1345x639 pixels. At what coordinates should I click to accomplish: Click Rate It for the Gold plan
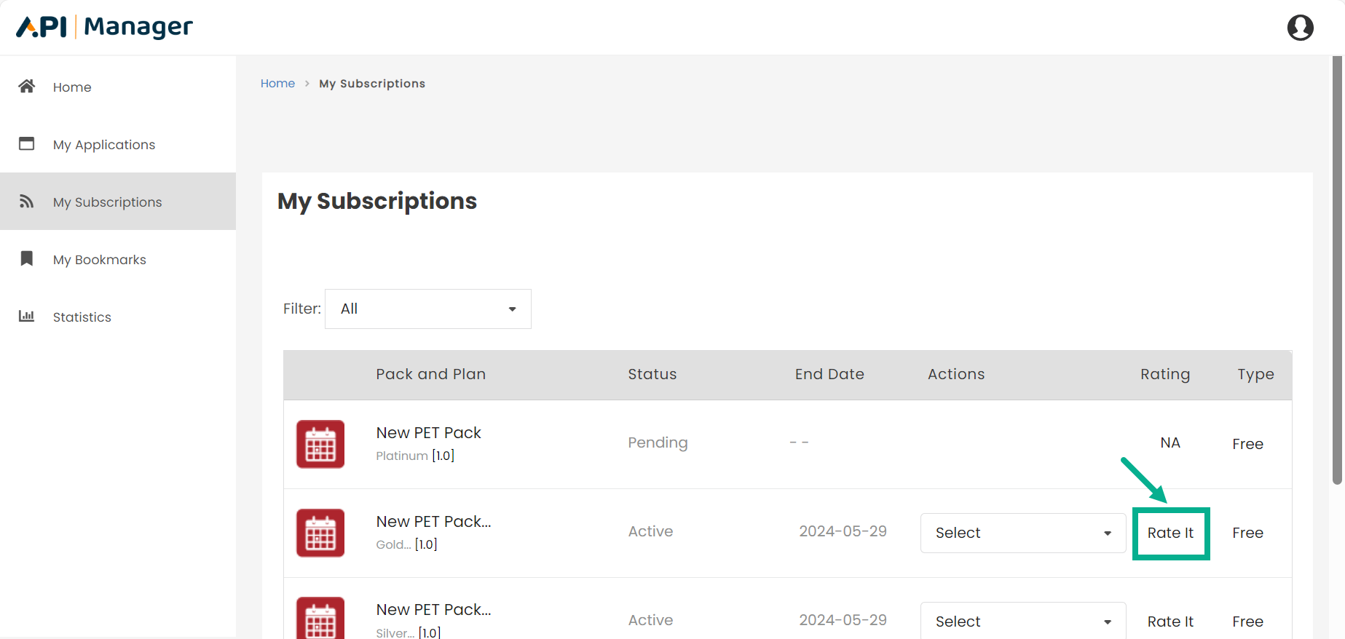coord(1170,533)
